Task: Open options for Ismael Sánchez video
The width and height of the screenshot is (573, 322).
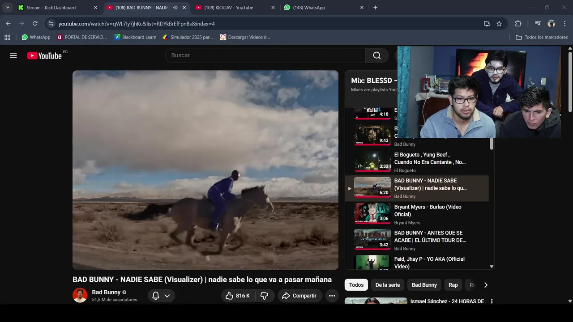Action: [492, 301]
